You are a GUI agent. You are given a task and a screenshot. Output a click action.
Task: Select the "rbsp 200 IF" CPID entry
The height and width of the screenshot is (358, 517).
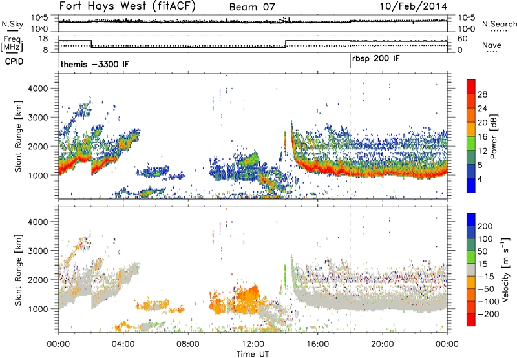point(376,59)
